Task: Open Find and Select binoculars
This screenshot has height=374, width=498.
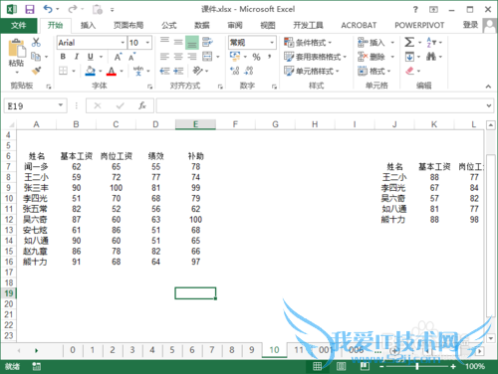Action: pyautogui.click(x=431, y=57)
